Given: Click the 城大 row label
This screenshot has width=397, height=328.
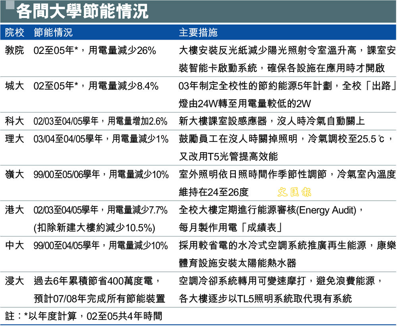Looking at the screenshot, I should click(15, 86).
